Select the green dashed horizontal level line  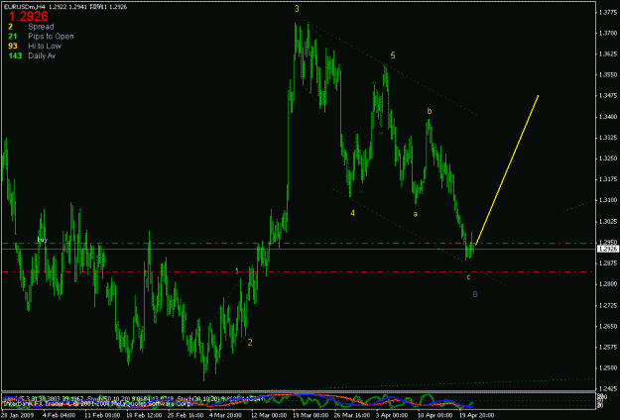[x=297, y=243]
